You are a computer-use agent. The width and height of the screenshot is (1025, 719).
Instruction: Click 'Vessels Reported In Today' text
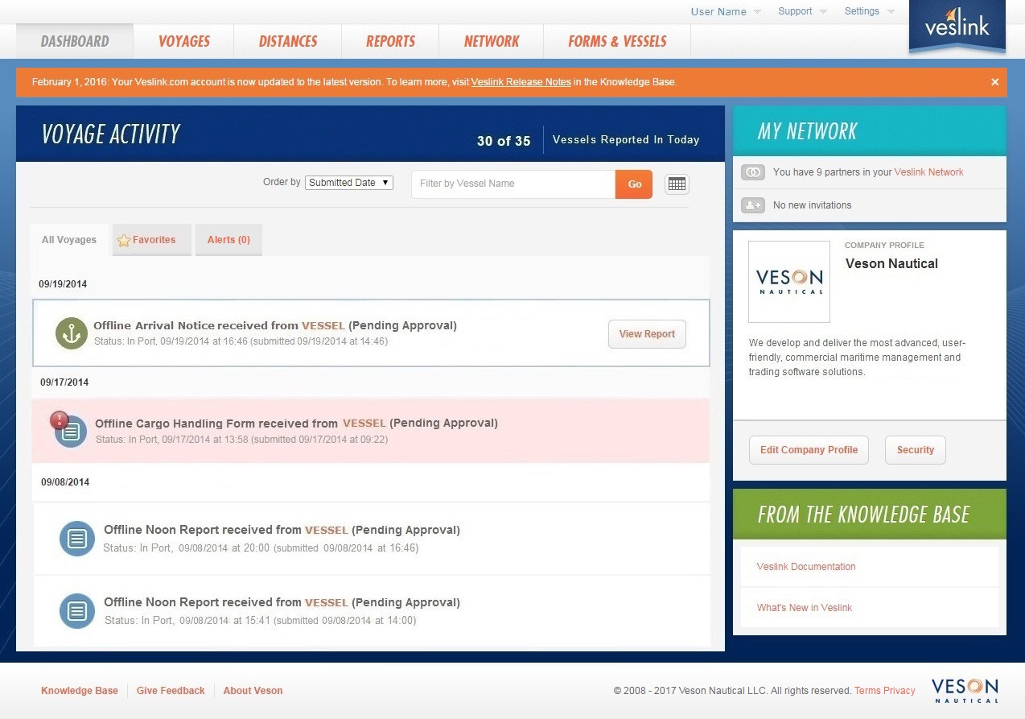[626, 139]
